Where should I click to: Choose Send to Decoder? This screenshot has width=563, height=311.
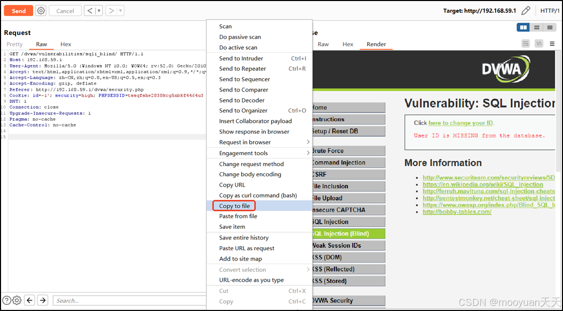tap(259, 100)
